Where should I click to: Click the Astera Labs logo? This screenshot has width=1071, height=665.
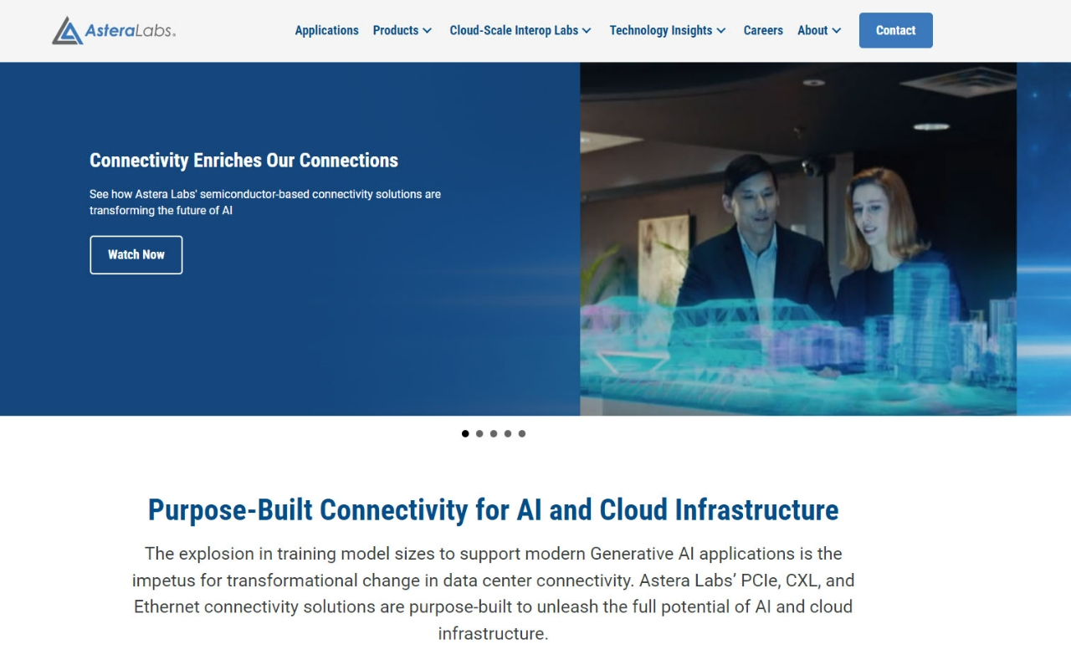tap(114, 30)
